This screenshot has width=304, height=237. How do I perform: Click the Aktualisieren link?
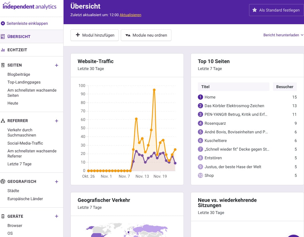pos(130,15)
